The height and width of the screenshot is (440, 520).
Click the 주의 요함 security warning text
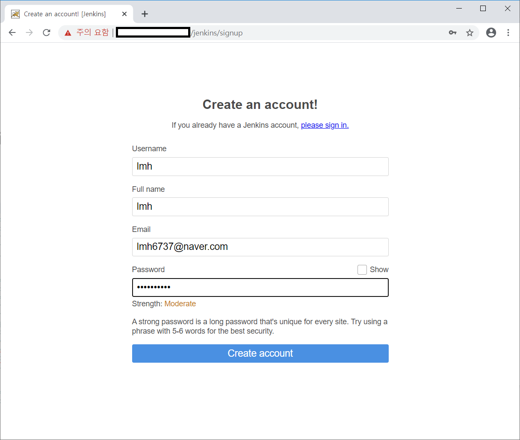coord(93,33)
